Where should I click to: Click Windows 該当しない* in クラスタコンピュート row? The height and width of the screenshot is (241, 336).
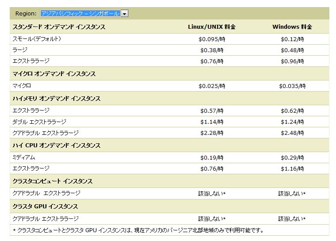point(292,194)
